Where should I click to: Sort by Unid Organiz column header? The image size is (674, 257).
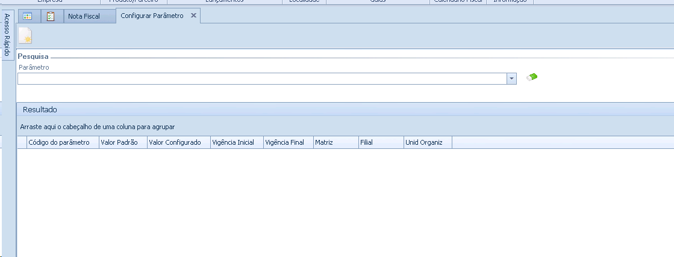pos(427,142)
